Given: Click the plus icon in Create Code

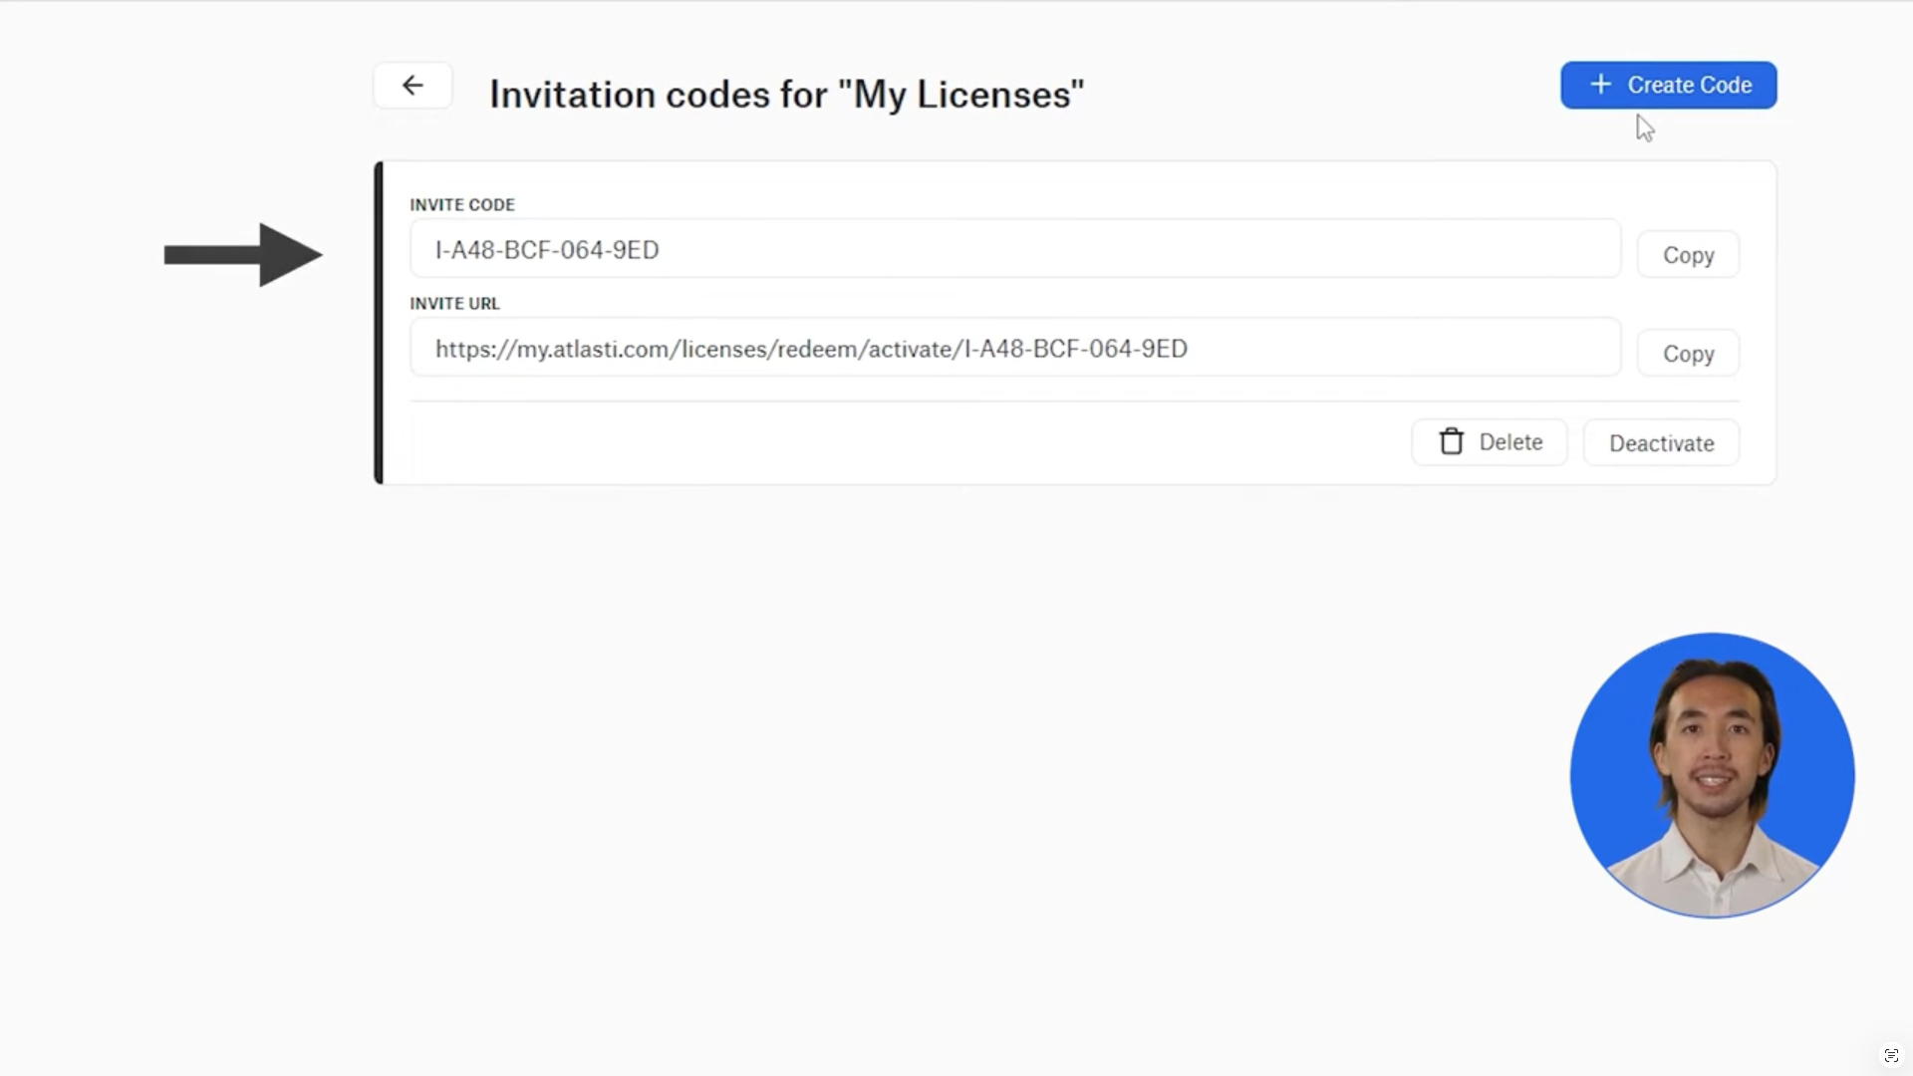Looking at the screenshot, I should [1600, 86].
